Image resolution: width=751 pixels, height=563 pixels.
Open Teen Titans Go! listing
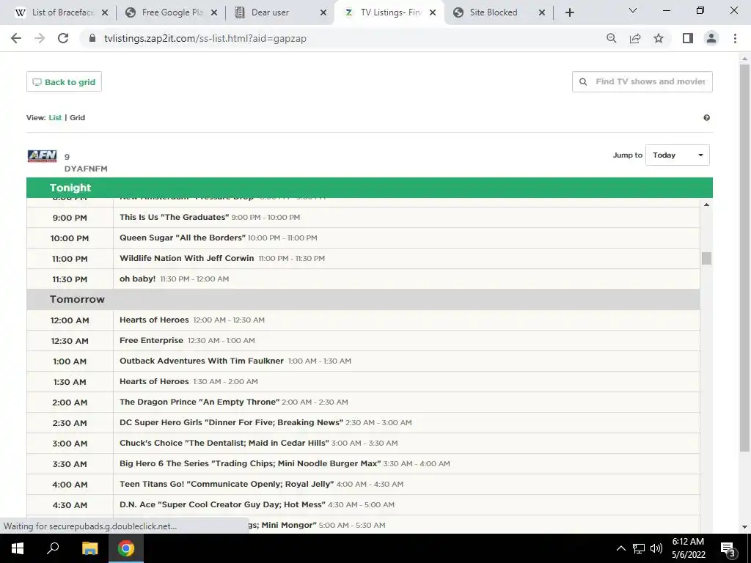pyautogui.click(x=227, y=484)
